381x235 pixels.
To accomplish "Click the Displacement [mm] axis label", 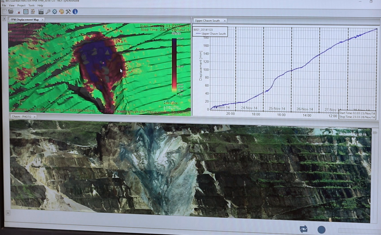I will click(201, 66).
